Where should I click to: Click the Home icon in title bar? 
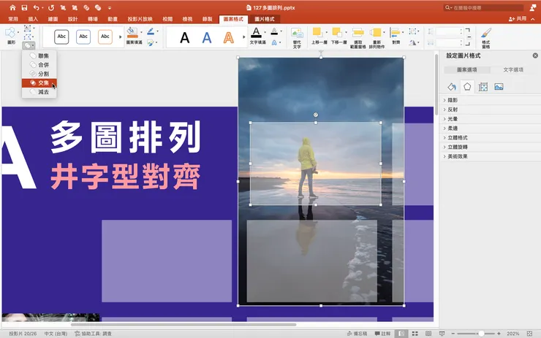coord(12,7)
